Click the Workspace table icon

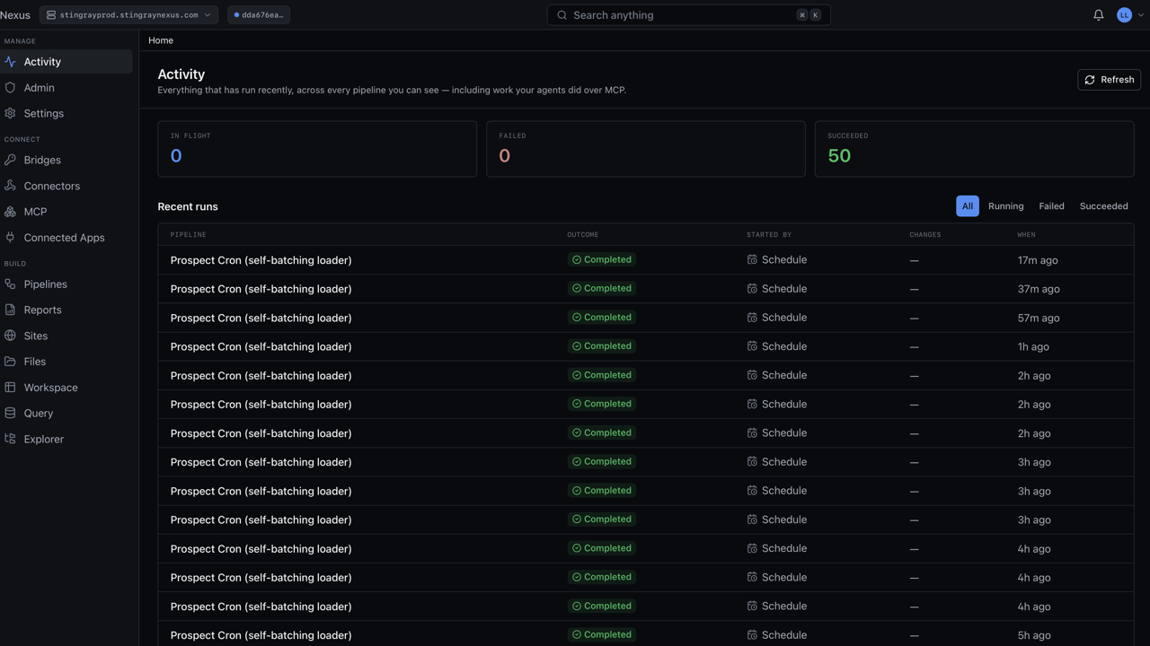tap(10, 388)
